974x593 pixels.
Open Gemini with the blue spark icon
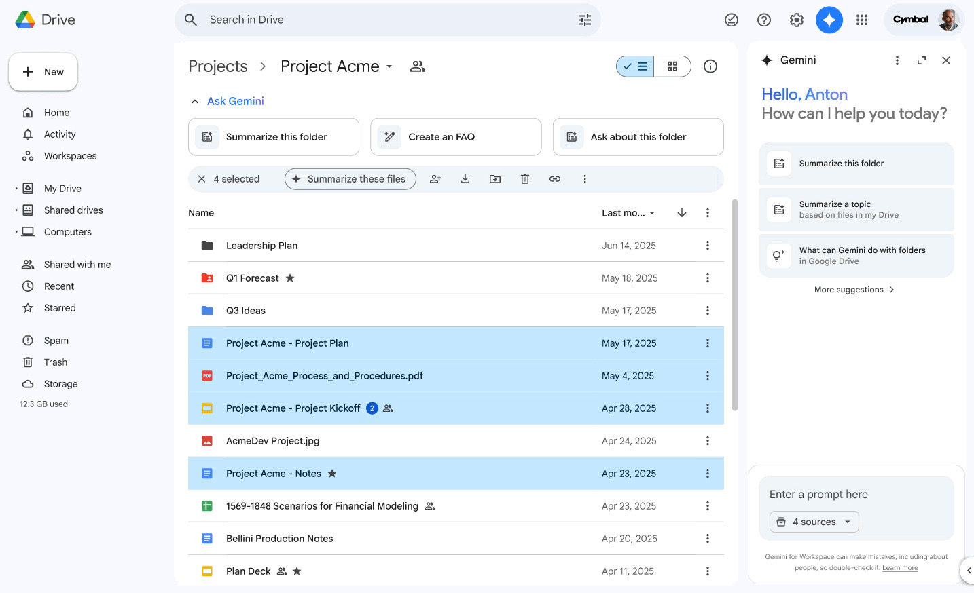(829, 20)
